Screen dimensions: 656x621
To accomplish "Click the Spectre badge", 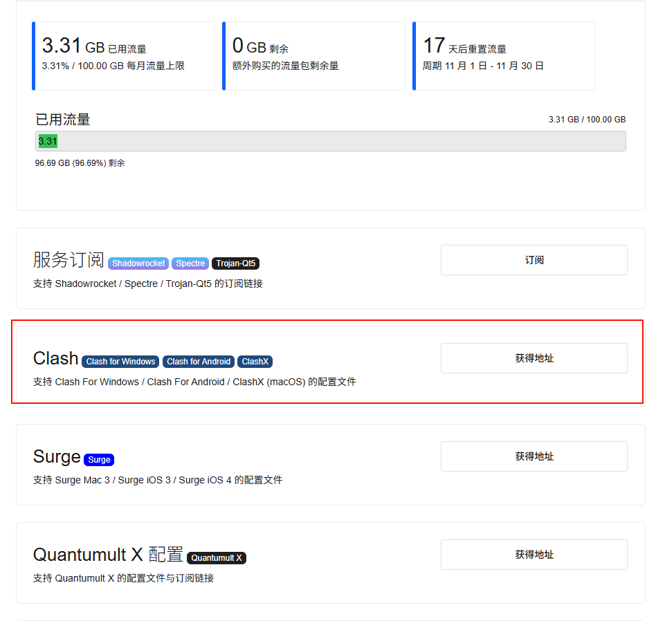I will (190, 263).
